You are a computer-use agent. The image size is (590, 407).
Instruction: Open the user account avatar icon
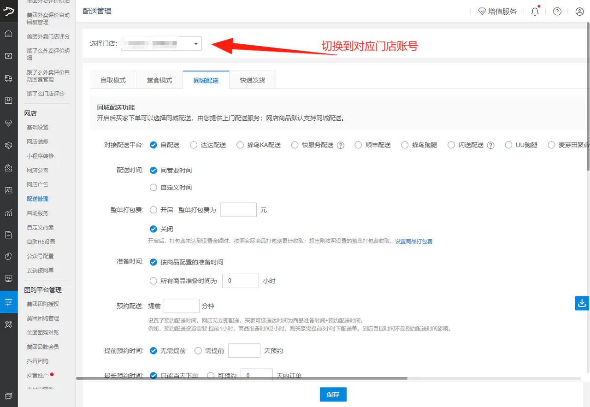point(580,12)
